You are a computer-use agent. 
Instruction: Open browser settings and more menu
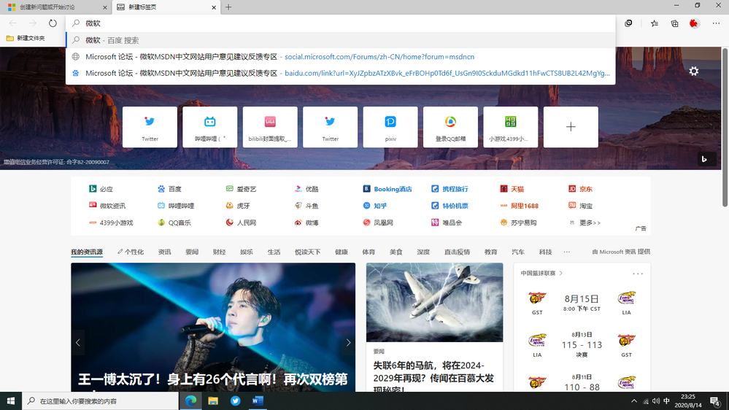pyautogui.click(x=716, y=23)
